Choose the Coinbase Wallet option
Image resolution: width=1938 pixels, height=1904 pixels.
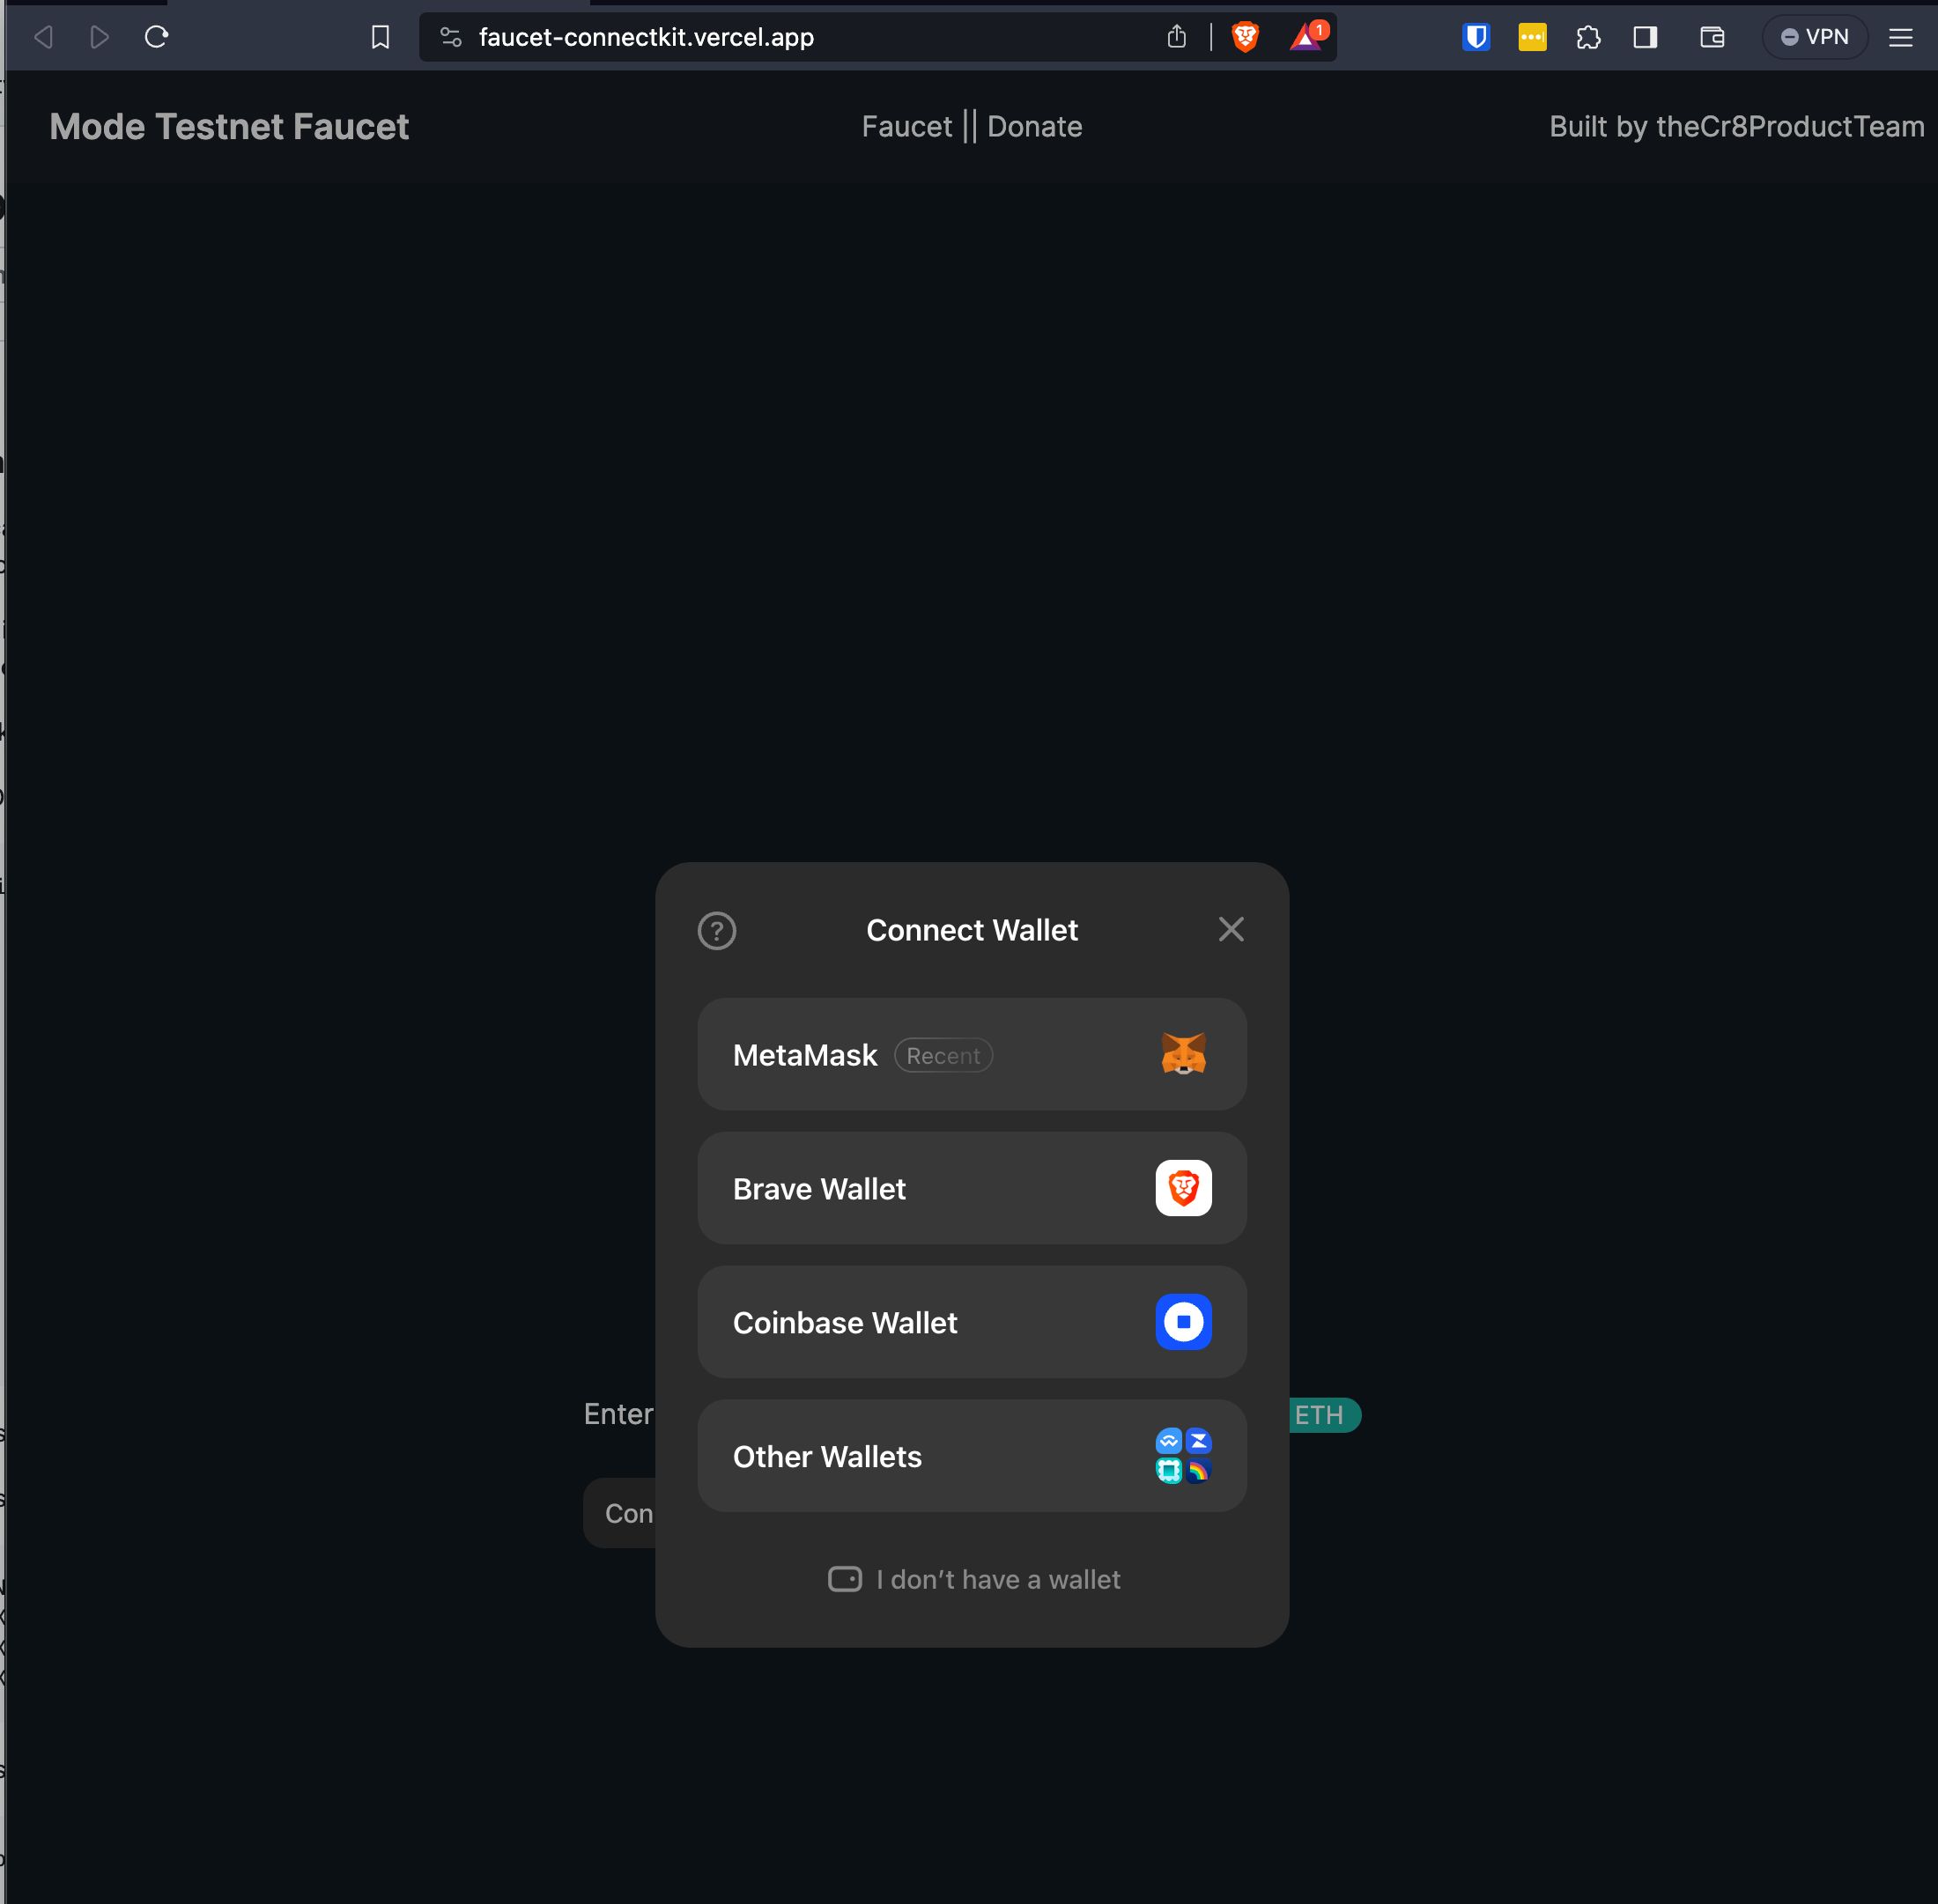pos(972,1322)
